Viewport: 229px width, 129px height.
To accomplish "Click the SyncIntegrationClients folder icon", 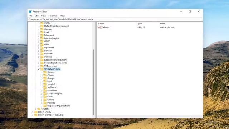I will click(x=42, y=63).
